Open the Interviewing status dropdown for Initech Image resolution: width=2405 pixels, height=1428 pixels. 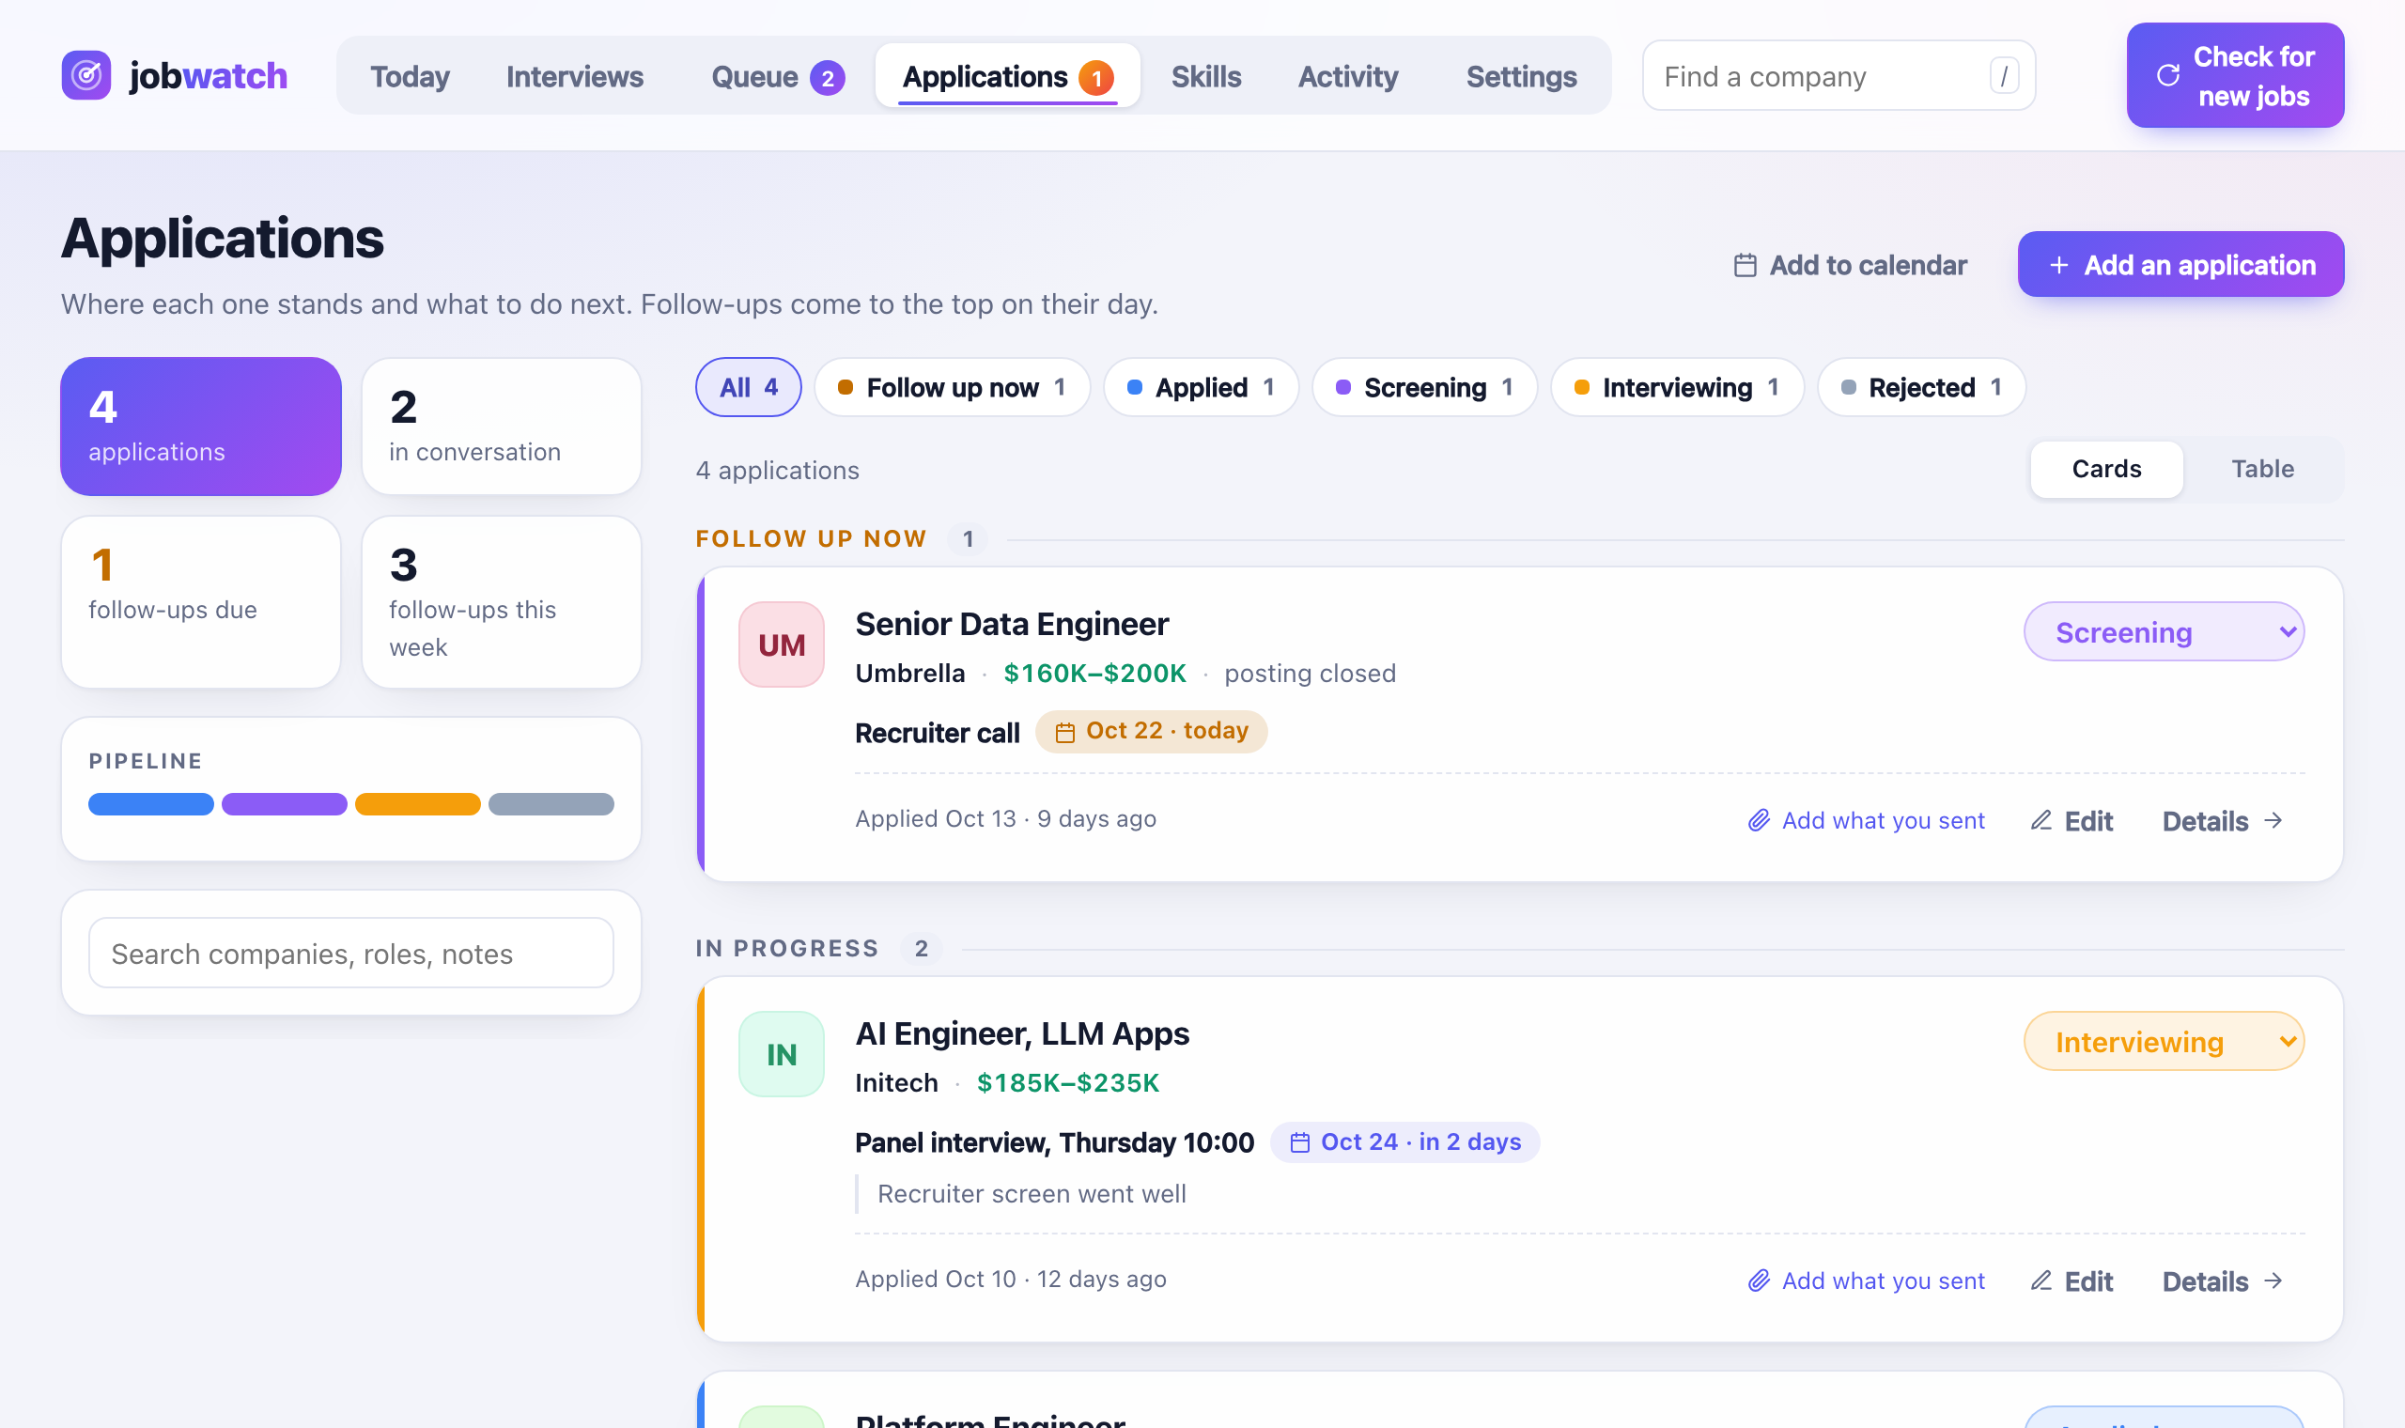(x=2164, y=1041)
